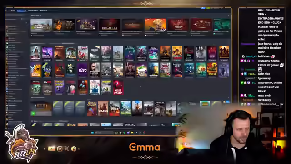The image size is (291, 164).
Task: Open File Explorer from the taskbar
Action: click(x=132, y=133)
